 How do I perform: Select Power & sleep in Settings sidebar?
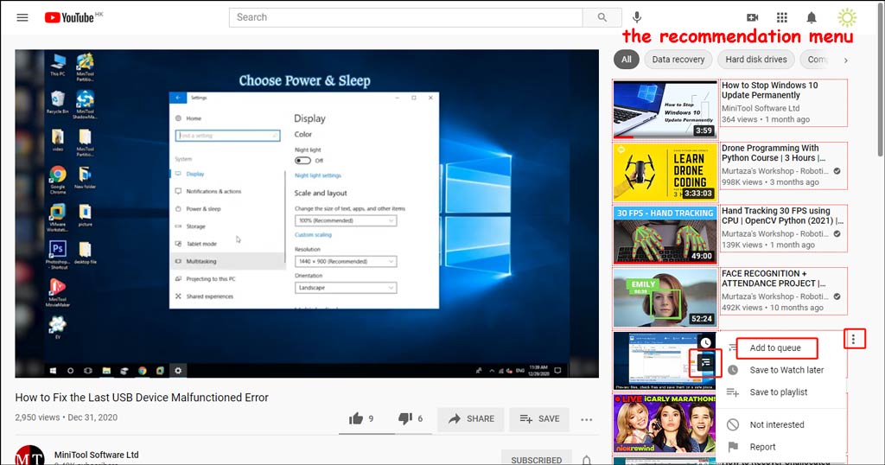click(x=203, y=209)
